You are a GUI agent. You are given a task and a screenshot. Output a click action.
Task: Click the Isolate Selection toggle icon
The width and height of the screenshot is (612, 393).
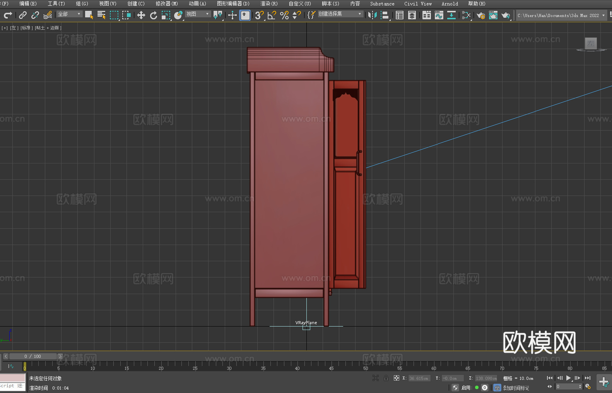coord(376,378)
